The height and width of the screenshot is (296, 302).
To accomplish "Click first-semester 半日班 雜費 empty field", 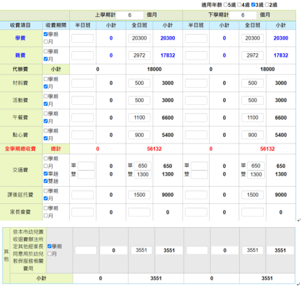I will [x=83, y=55].
